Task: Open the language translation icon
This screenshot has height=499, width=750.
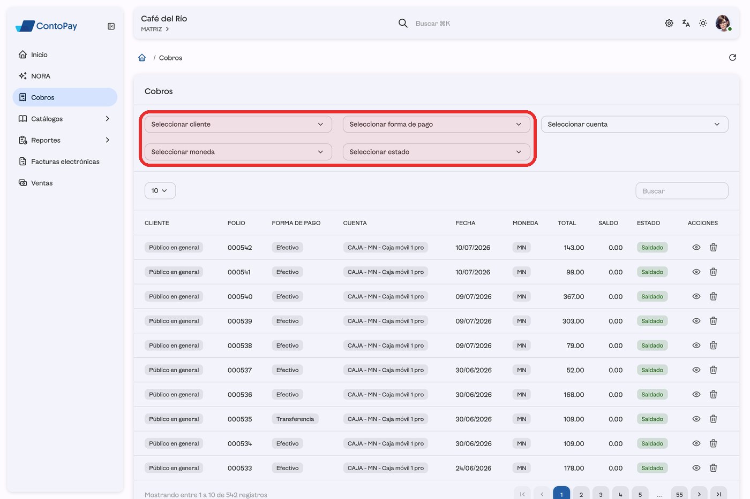Action: pyautogui.click(x=686, y=23)
